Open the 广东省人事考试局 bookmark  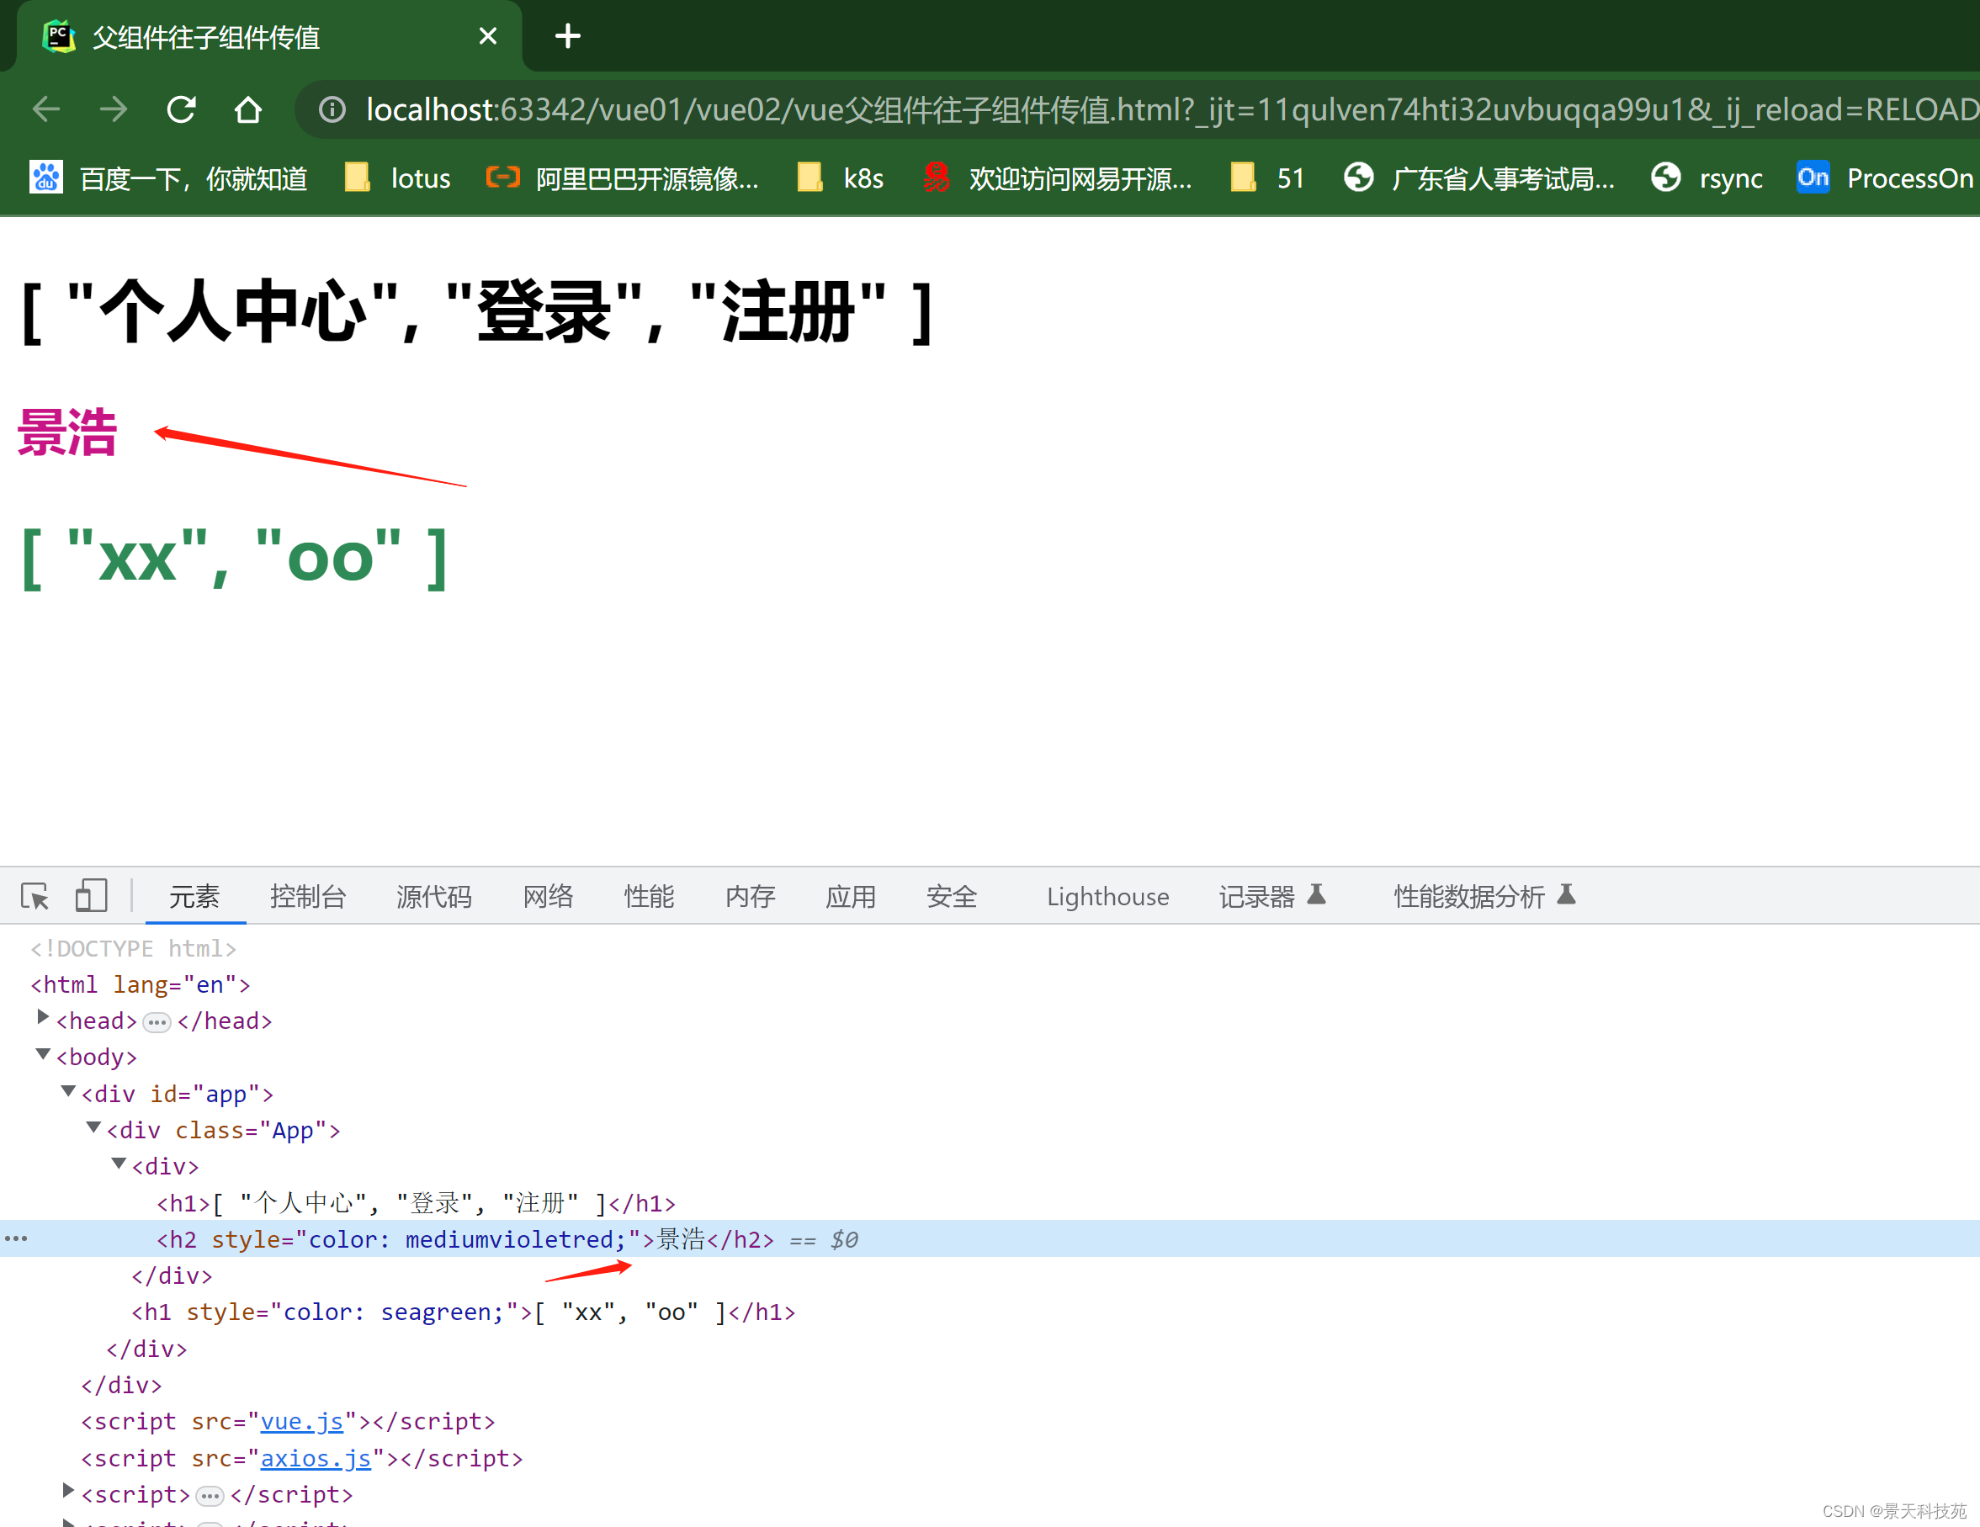[x=1478, y=178]
